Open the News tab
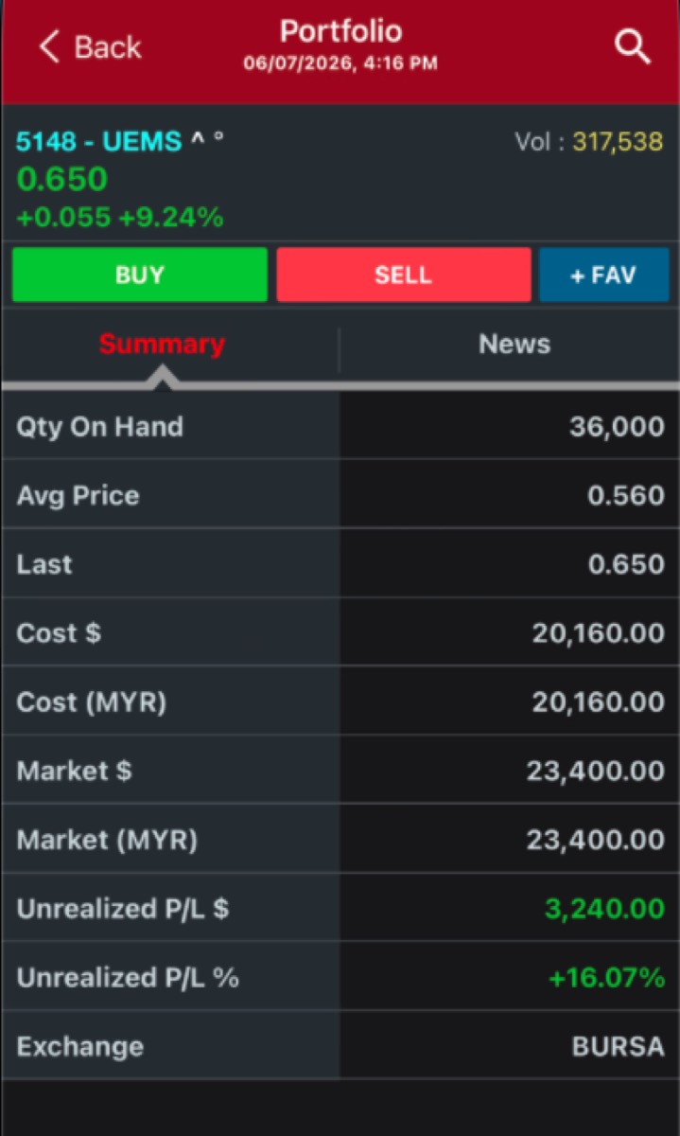Image resolution: width=680 pixels, height=1136 pixels. (514, 344)
